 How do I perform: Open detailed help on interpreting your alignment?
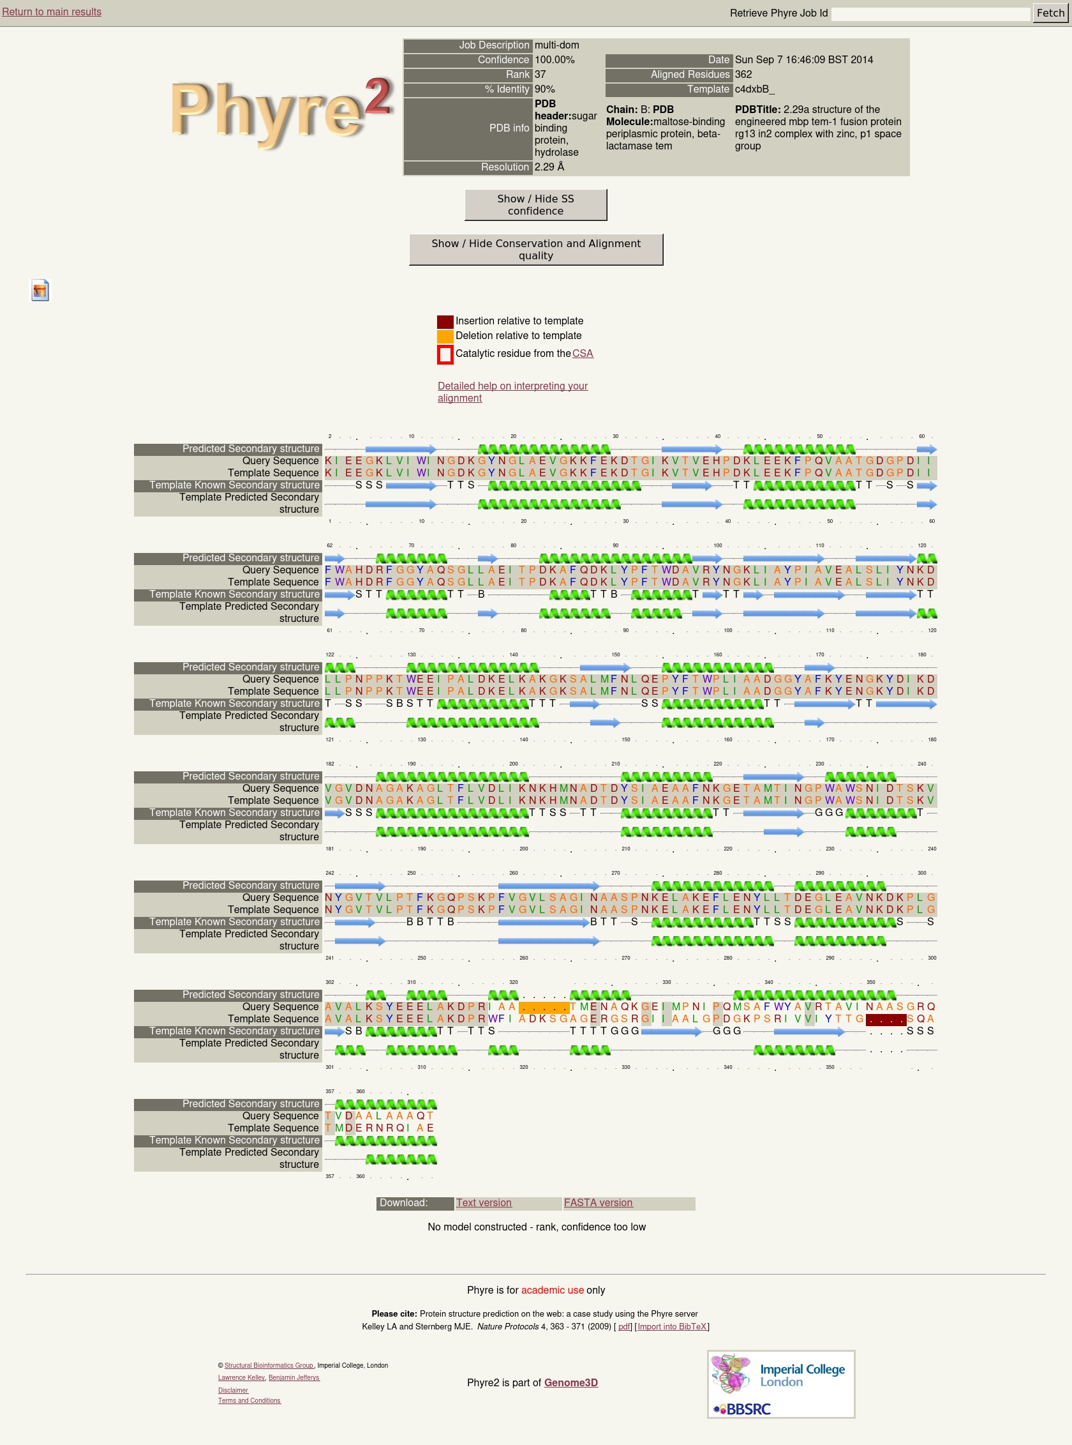[x=512, y=391]
